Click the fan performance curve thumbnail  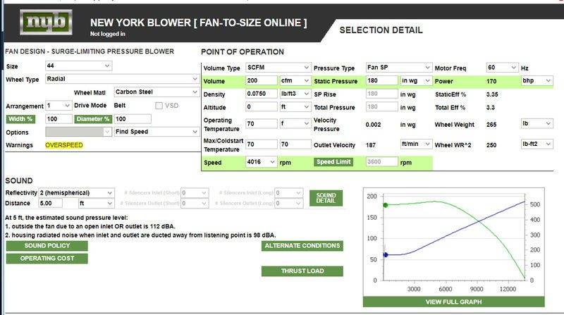(453, 242)
